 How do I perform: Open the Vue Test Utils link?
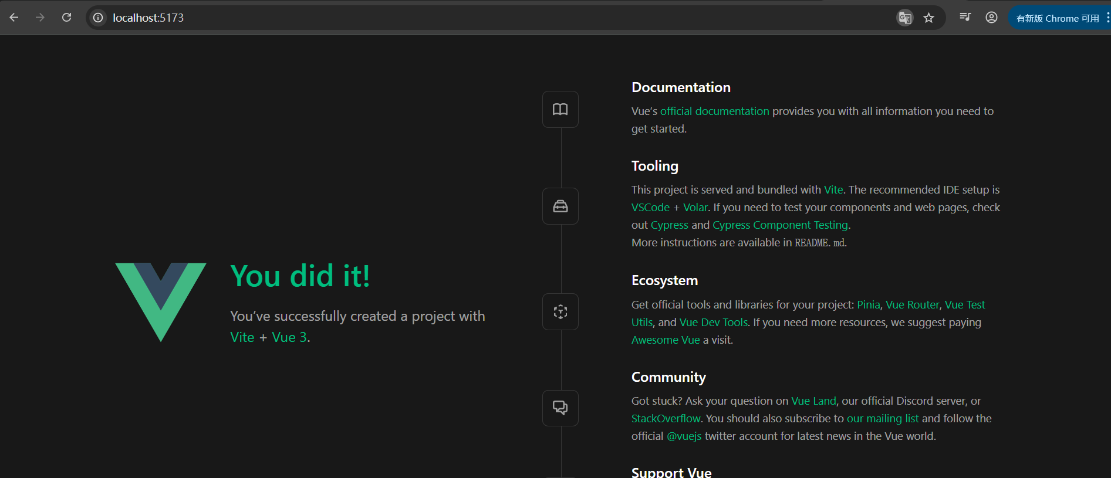965,304
